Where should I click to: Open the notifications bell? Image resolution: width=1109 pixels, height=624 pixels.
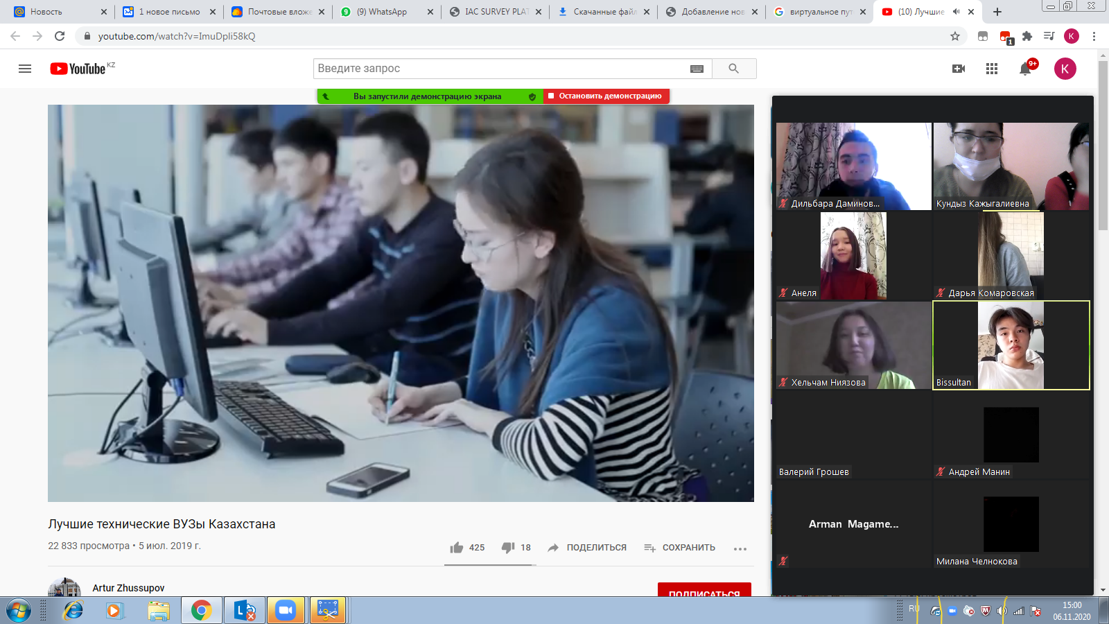pos(1025,69)
